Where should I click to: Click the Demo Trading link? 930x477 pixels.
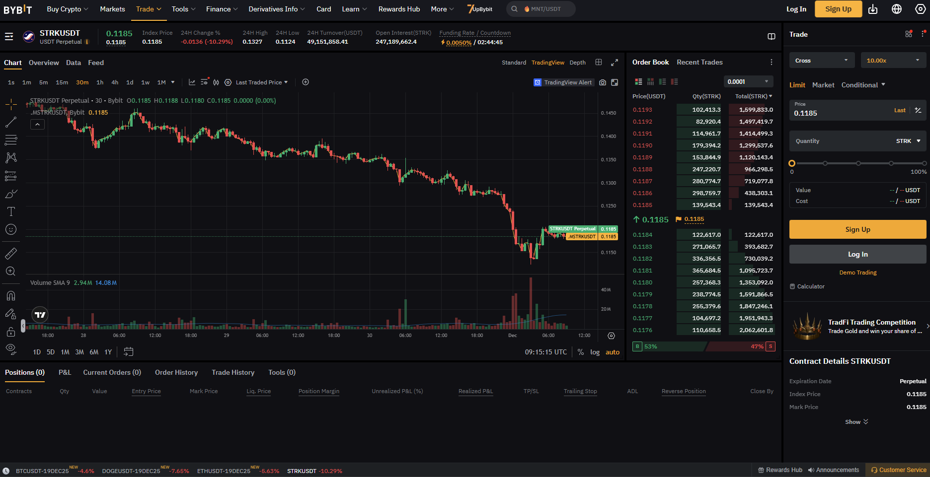(x=857, y=272)
